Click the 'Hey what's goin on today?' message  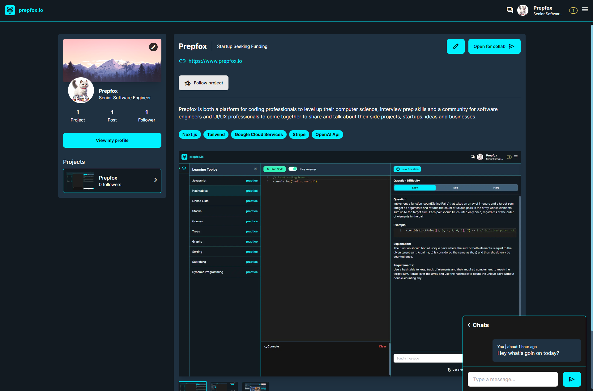pos(537,351)
